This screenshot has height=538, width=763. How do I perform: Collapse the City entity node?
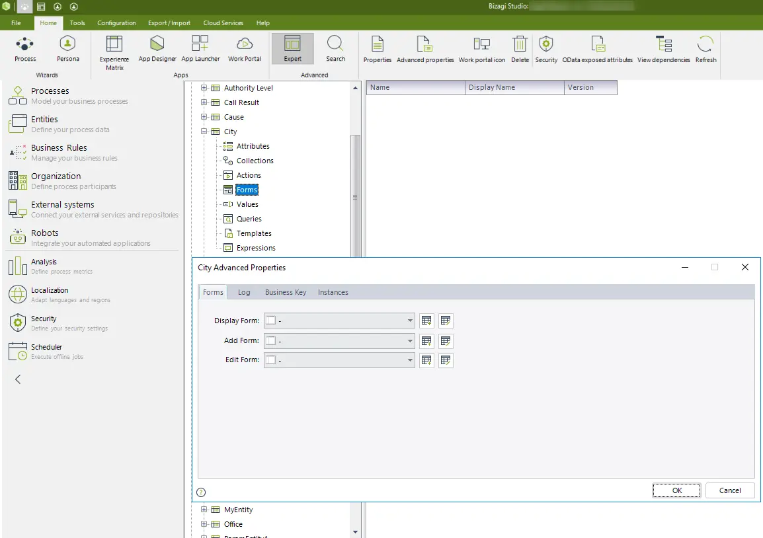(204, 132)
